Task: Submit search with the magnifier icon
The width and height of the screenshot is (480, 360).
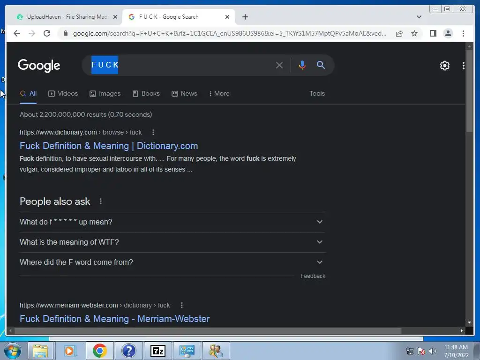Action: pyautogui.click(x=321, y=65)
